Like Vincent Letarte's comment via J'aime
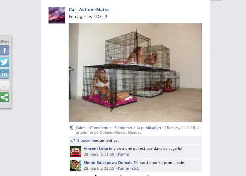This screenshot has width=246, height=176. click(123, 154)
